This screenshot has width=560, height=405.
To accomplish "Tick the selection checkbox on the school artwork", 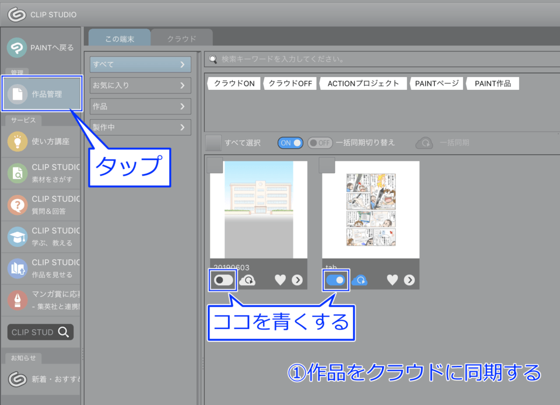I will tap(215, 165).
